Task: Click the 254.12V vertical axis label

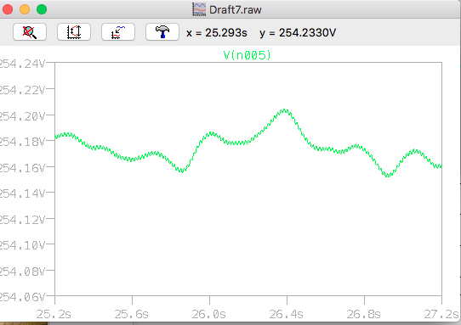Action: point(22,220)
